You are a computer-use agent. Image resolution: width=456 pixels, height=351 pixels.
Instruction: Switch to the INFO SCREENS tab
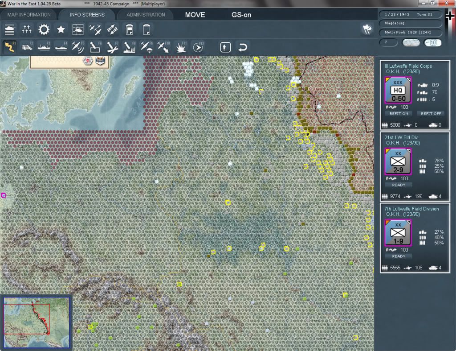(x=87, y=15)
